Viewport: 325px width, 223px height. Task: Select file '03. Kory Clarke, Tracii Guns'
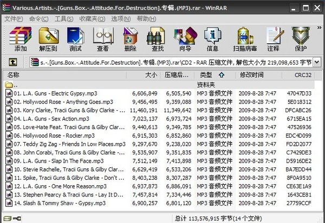coord(159,110)
